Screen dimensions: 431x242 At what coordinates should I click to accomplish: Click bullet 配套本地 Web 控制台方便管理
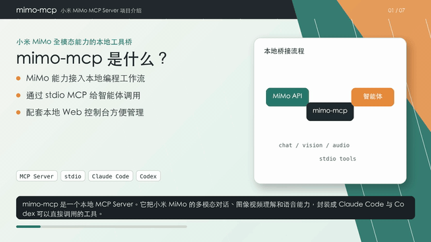coord(85,112)
